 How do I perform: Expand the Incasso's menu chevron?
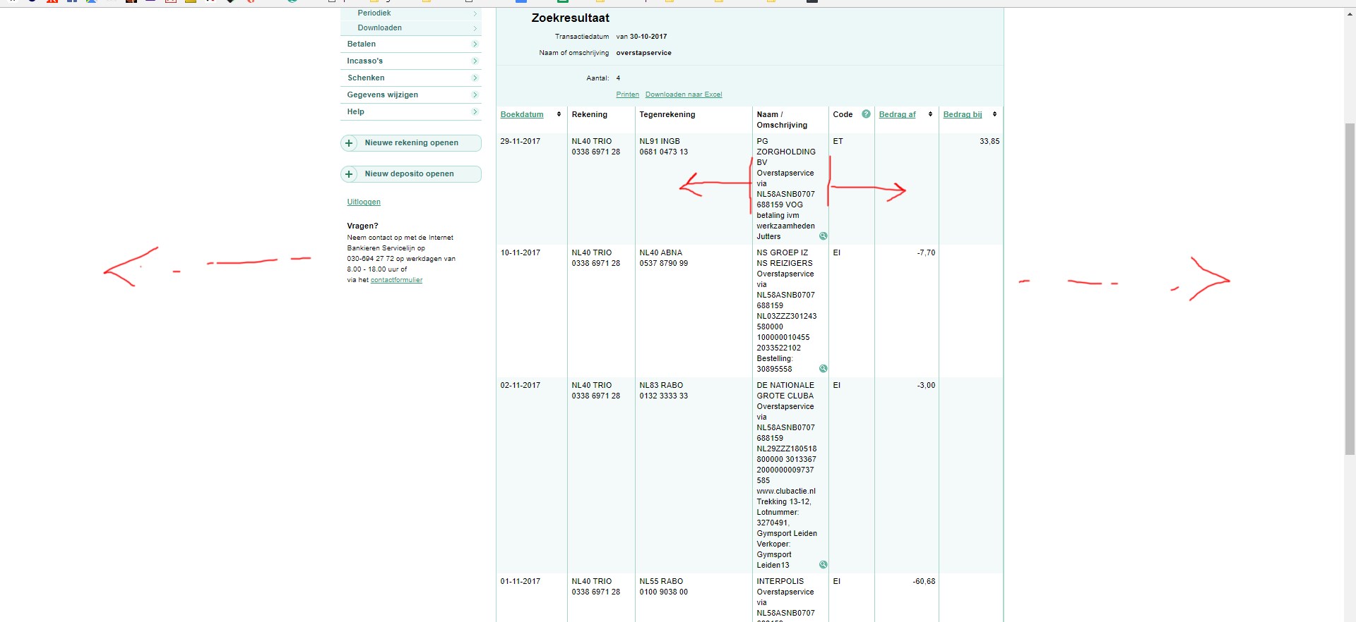[475, 61]
